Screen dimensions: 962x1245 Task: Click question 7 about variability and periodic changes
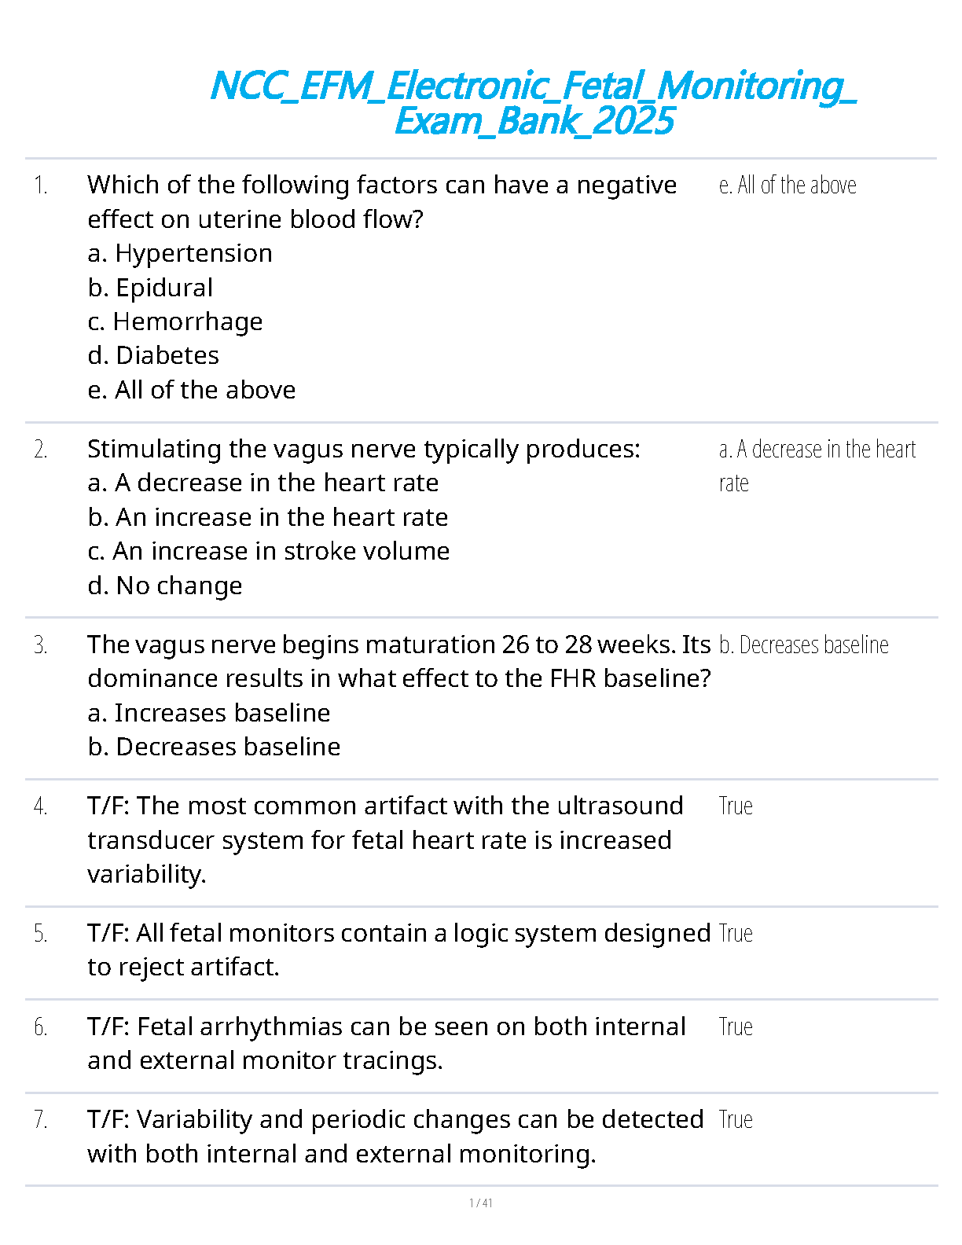[x=395, y=1137]
